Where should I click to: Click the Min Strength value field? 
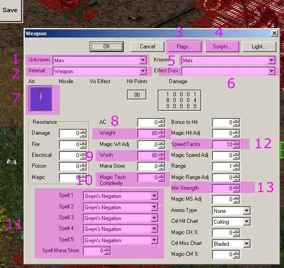click(222, 188)
